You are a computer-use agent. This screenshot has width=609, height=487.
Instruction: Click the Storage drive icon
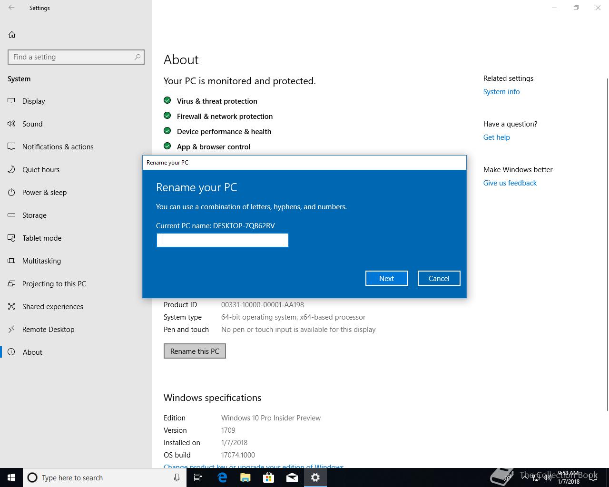11,215
